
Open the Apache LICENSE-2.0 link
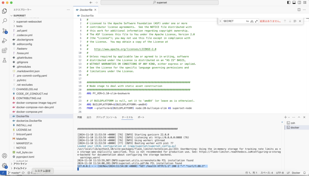[125, 49]
